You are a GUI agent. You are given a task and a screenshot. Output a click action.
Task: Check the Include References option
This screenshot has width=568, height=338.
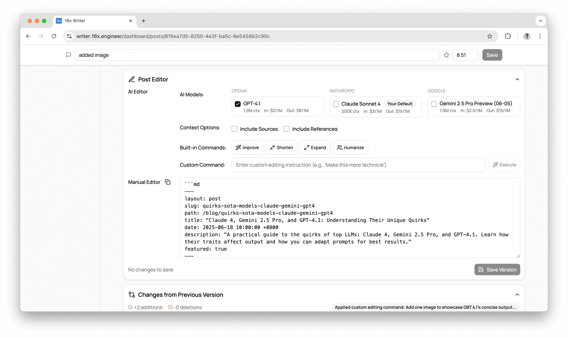[286, 129]
